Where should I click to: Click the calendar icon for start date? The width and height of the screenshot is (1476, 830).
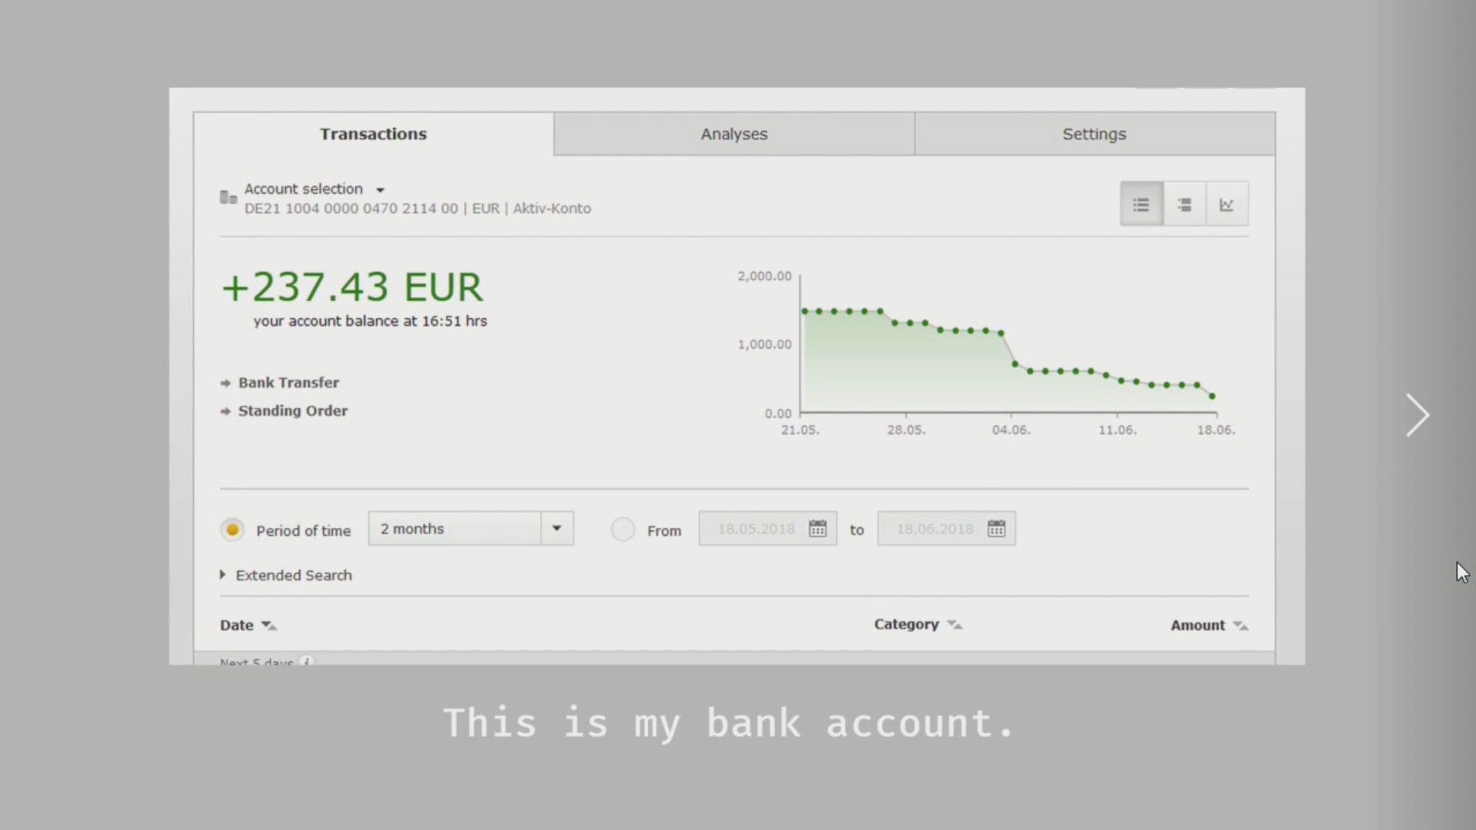(x=818, y=528)
